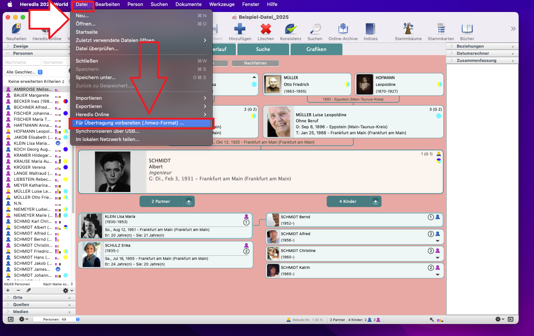Screen dimensions: 534x336
Task: Switch to the Grafiken tab
Action: [x=316, y=49]
